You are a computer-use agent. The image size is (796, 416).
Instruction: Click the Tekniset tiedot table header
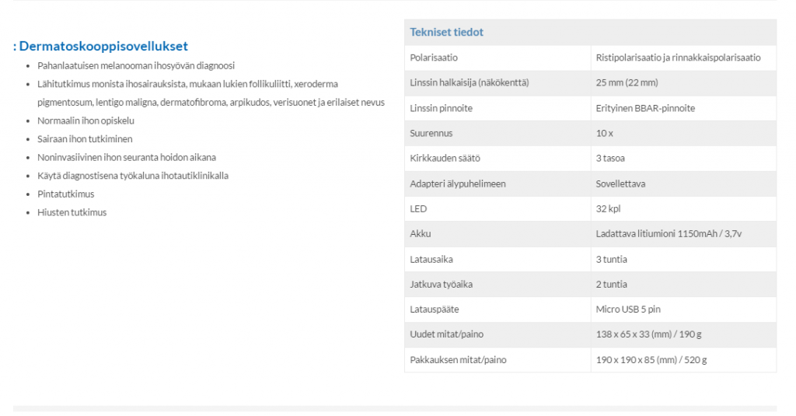coord(446,33)
